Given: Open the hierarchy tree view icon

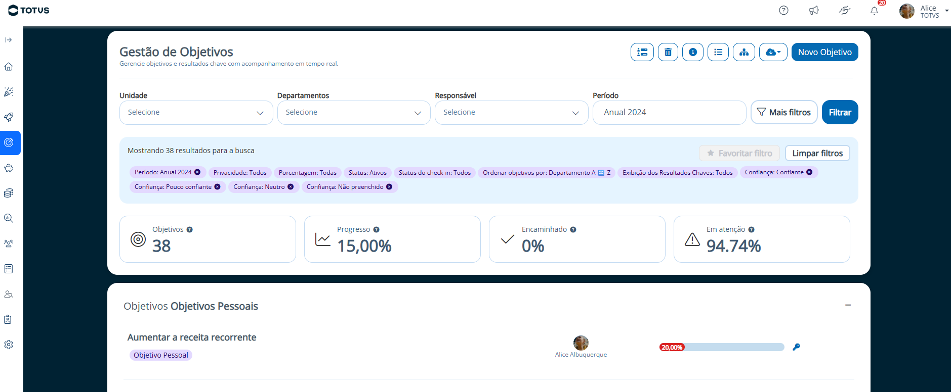Looking at the screenshot, I should point(743,52).
